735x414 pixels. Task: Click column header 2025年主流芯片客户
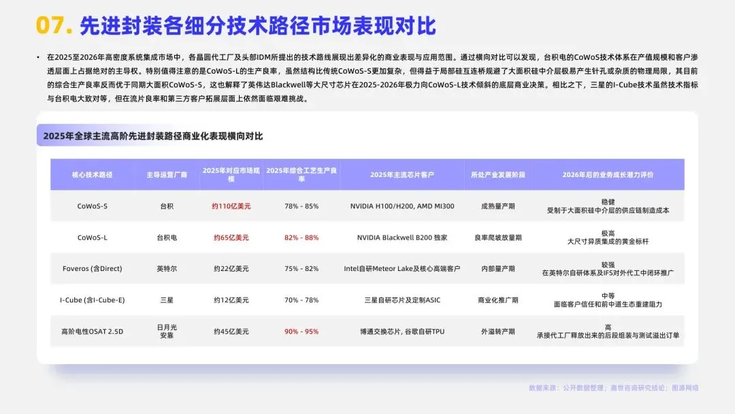pos(402,175)
